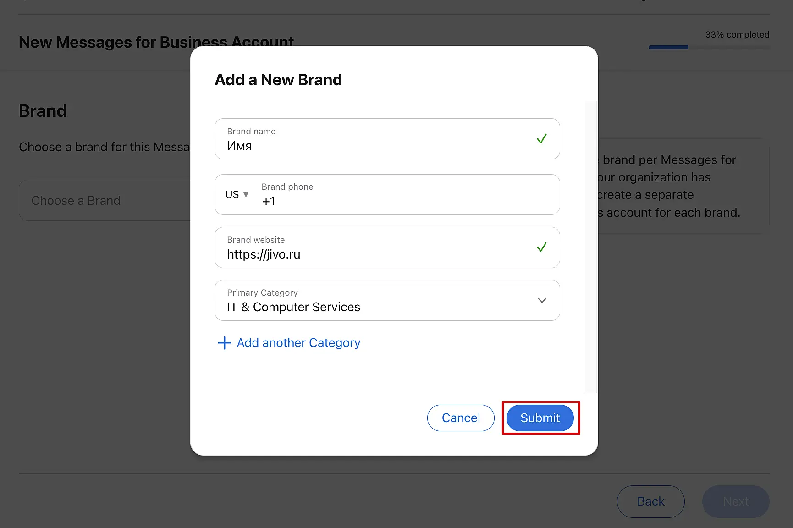Click the 33% completed progress bar

(709, 47)
